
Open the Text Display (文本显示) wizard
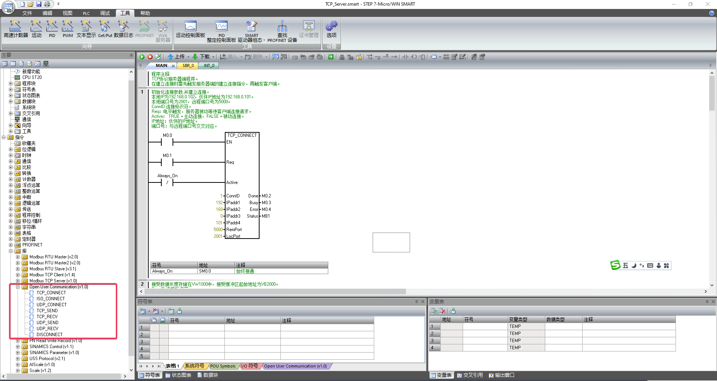pos(86,29)
